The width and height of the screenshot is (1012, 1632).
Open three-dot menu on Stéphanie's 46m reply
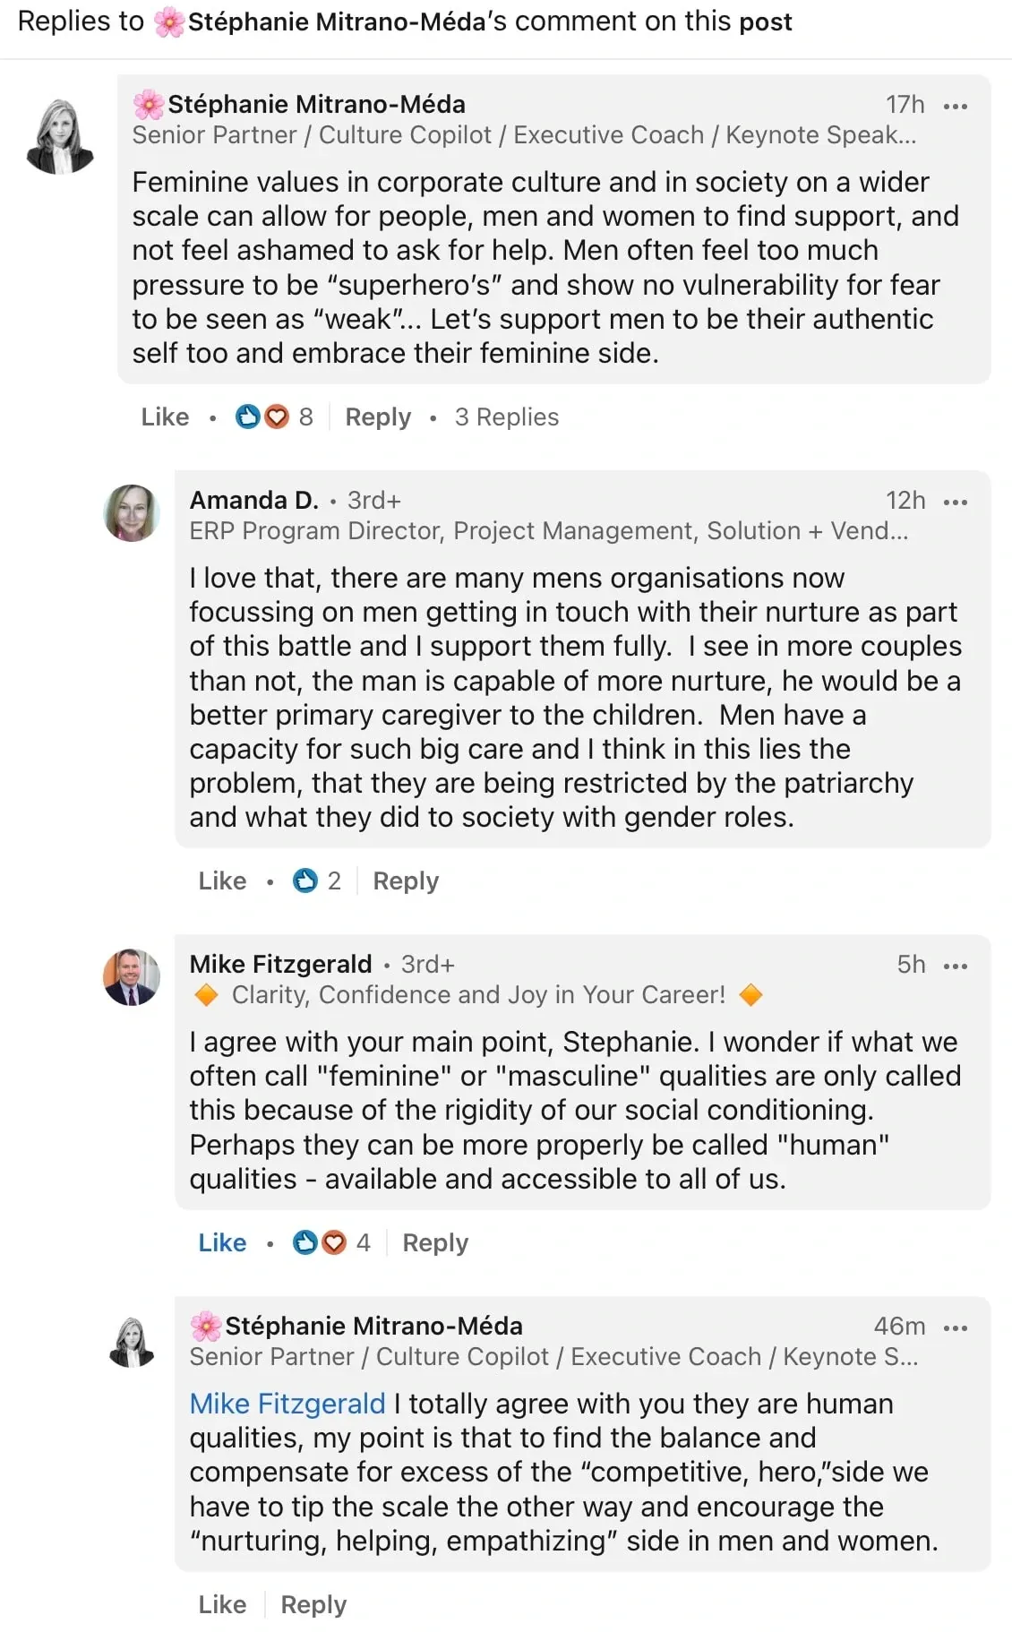(956, 1327)
